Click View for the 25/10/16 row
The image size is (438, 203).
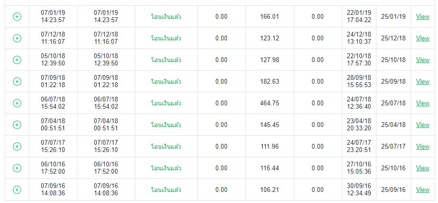[423, 168]
